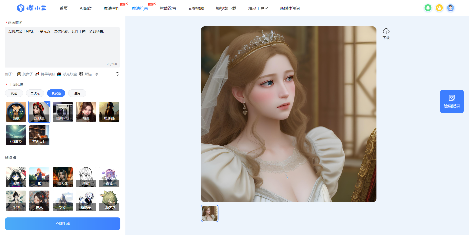
Task: Apply the 华彩 filter
Action: tap(16, 201)
